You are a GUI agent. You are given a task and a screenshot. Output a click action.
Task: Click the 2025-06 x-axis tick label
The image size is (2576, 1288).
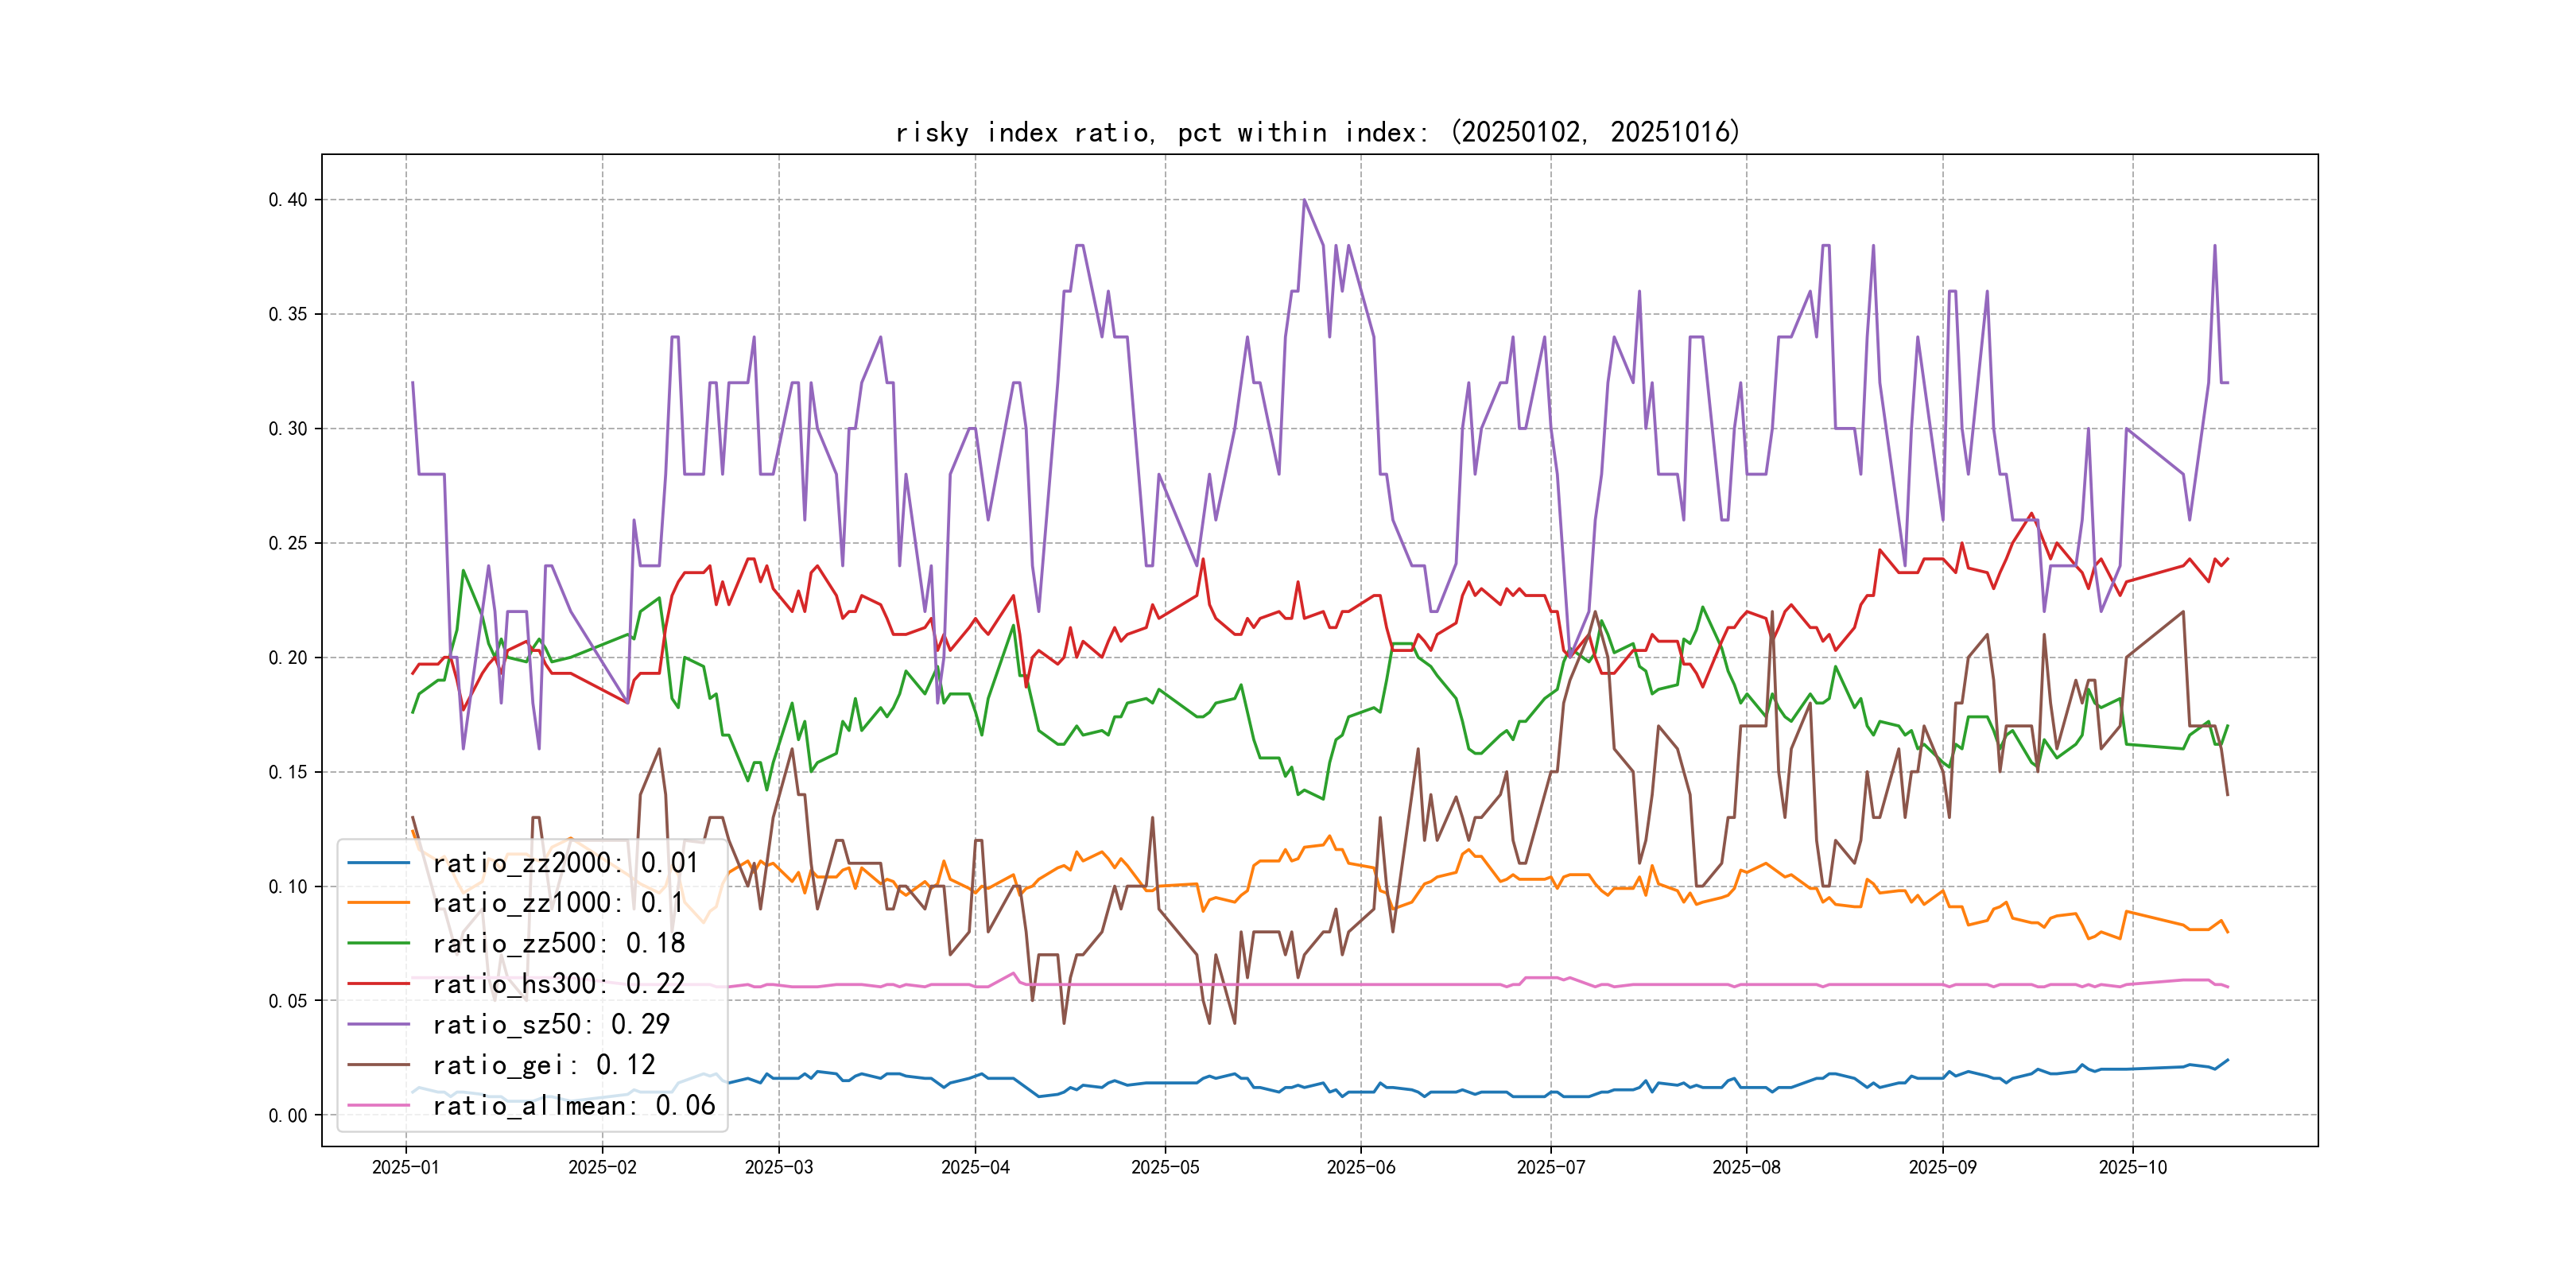point(1360,1167)
